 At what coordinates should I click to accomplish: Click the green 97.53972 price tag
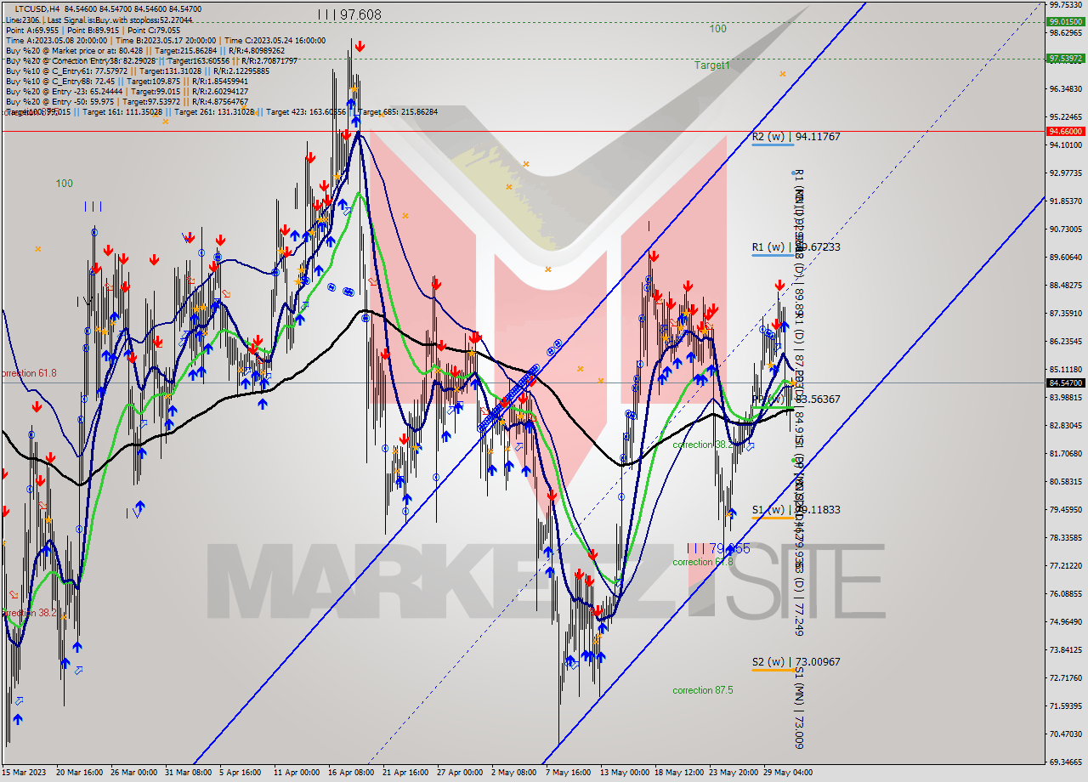coord(1066,59)
